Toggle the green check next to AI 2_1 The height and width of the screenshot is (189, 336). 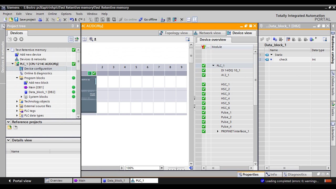click(x=204, y=75)
